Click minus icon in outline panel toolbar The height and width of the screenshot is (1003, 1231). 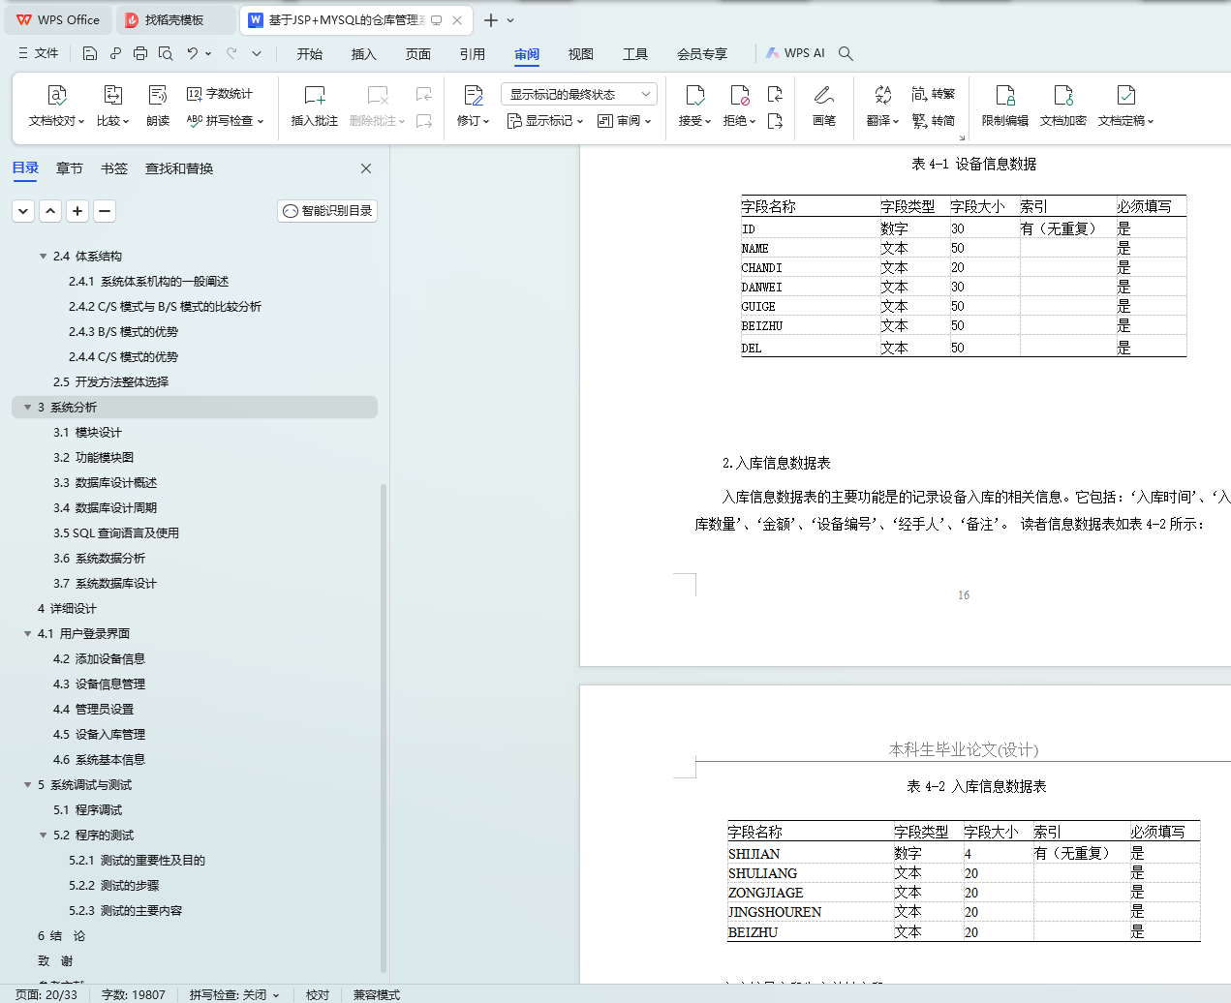tap(106, 211)
